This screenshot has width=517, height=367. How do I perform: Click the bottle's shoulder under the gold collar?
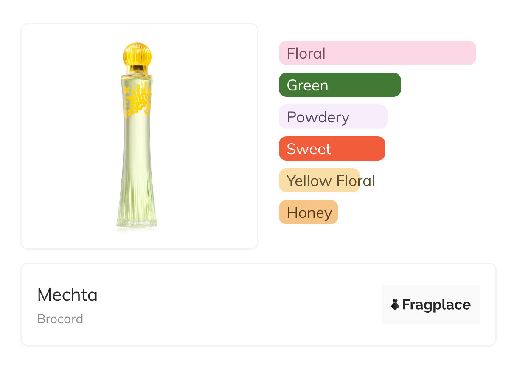(137, 79)
